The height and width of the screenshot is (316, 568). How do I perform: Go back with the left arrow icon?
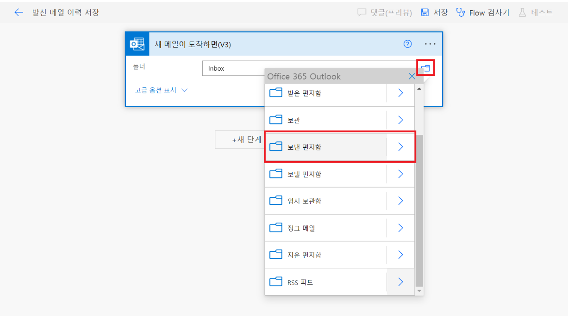tap(19, 12)
